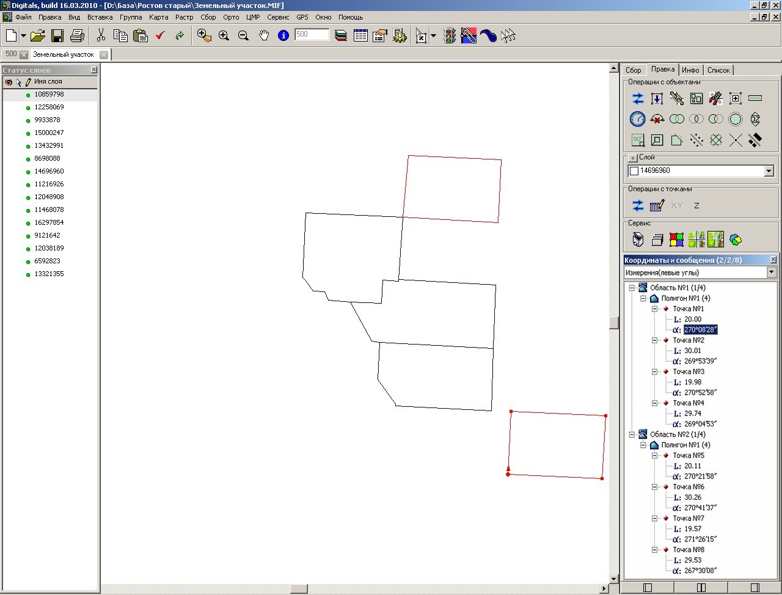Screen dimensions: 782x595
Task: Print the map with the printer icon
Action: (x=77, y=36)
